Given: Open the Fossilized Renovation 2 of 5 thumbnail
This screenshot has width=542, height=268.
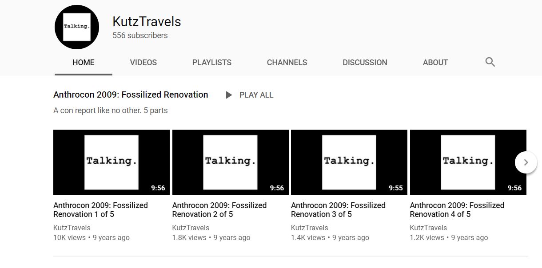Looking at the screenshot, I should [x=231, y=162].
